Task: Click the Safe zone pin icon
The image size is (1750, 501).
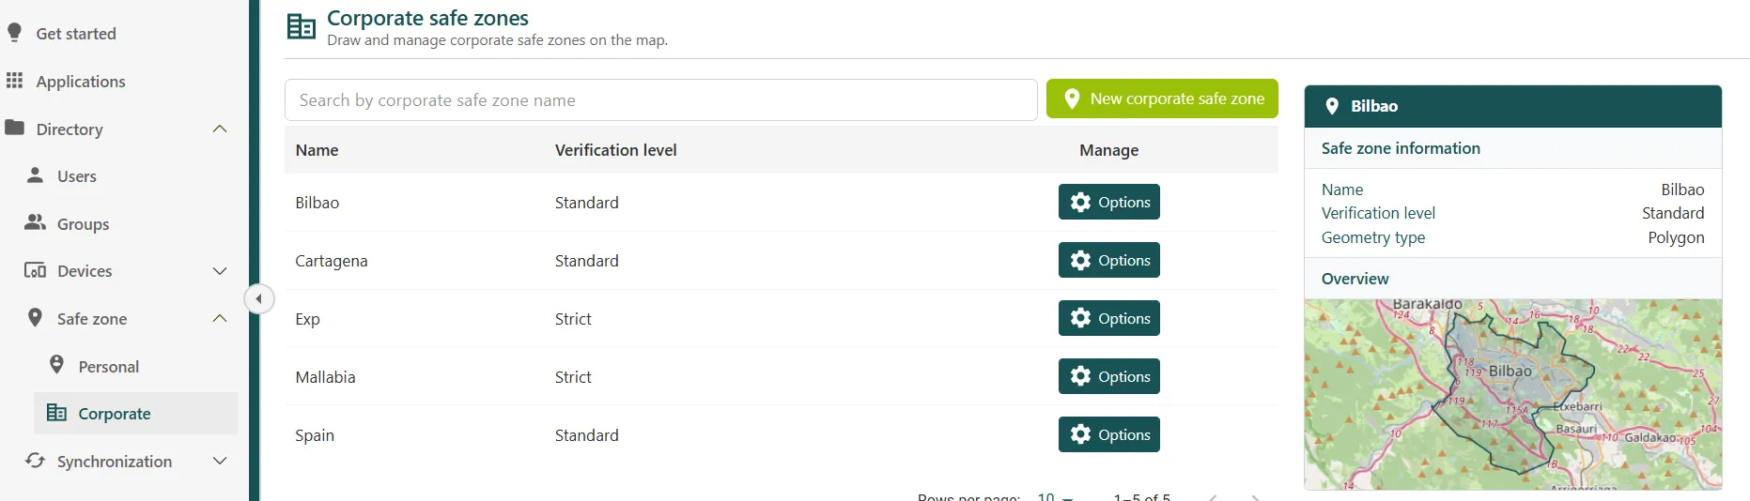Action: coord(36,318)
